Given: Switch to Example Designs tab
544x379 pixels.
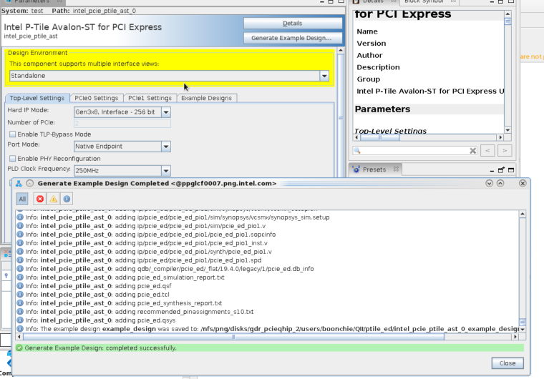Looking at the screenshot, I should click(206, 98).
